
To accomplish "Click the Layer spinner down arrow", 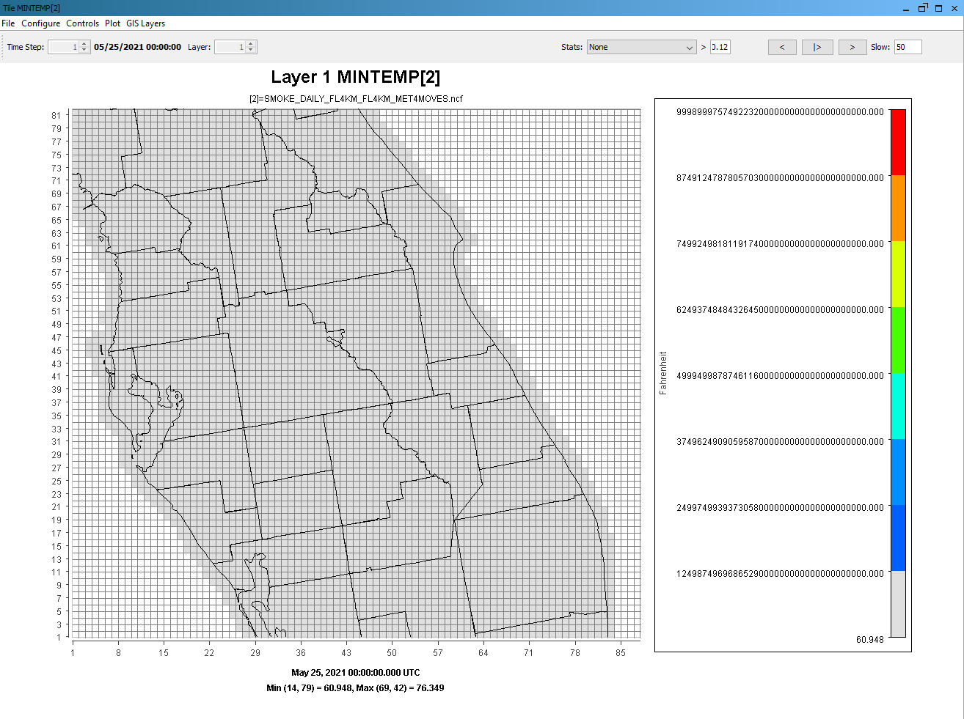I will coord(251,50).
